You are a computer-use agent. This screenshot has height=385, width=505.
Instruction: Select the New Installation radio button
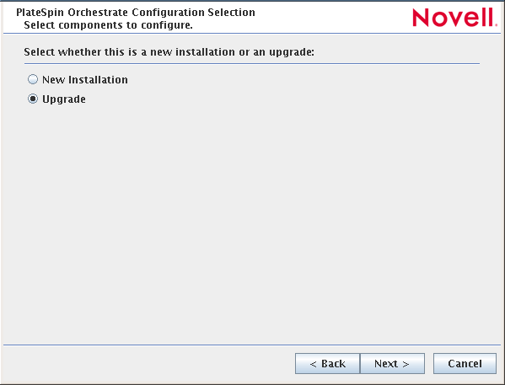click(33, 79)
